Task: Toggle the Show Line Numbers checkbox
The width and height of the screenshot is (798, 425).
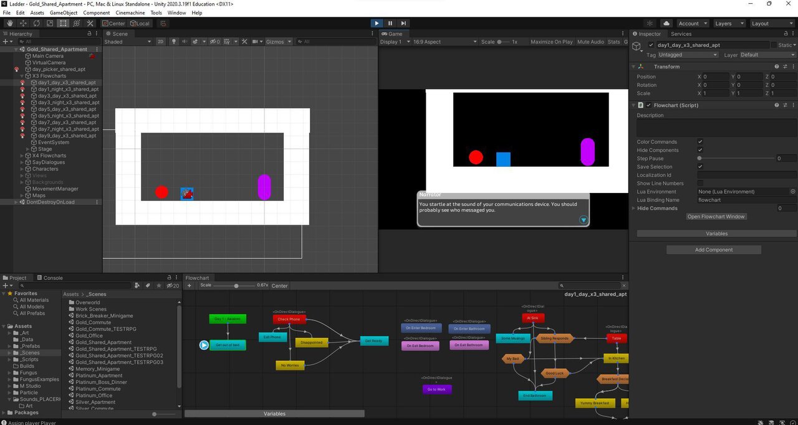Action: [x=700, y=184]
